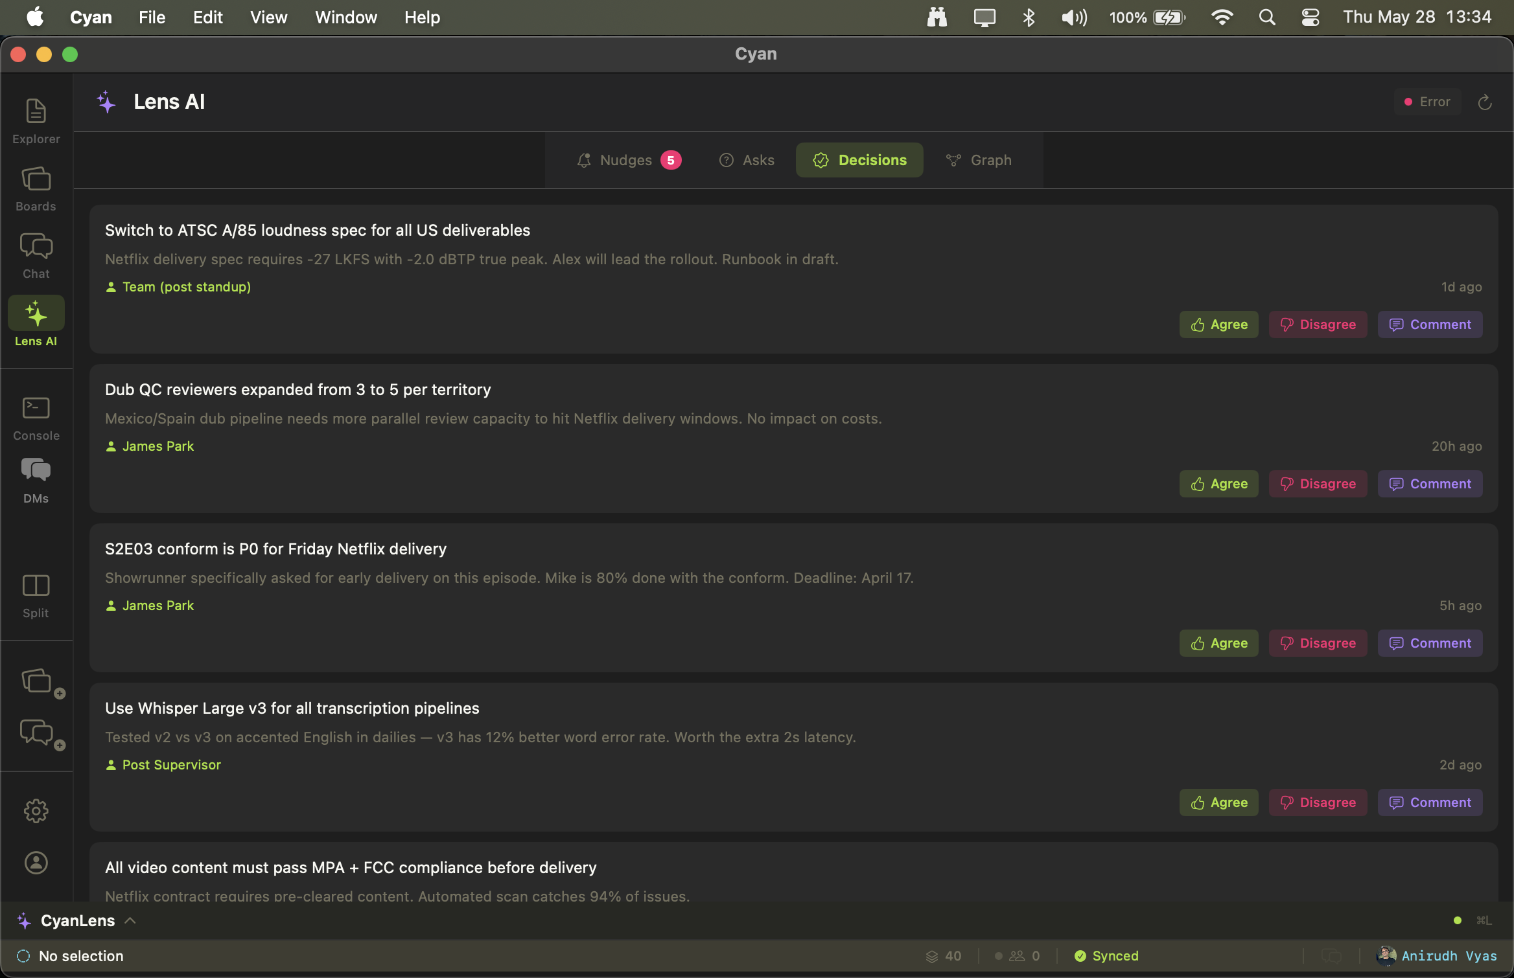Screen dimensions: 1514x978
Task: Disagree with the Whisper Large v3 decision
Action: click(x=1318, y=802)
